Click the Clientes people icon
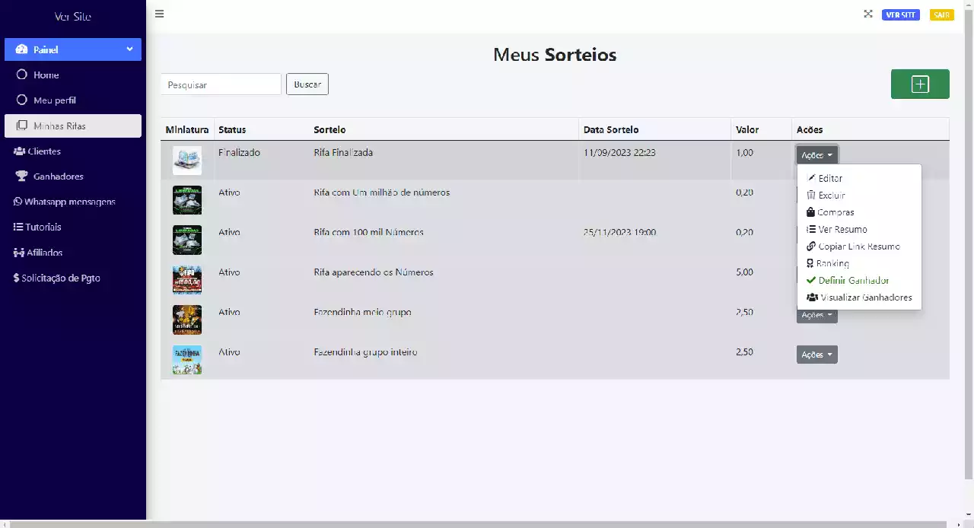The width and height of the screenshot is (974, 528). click(19, 151)
